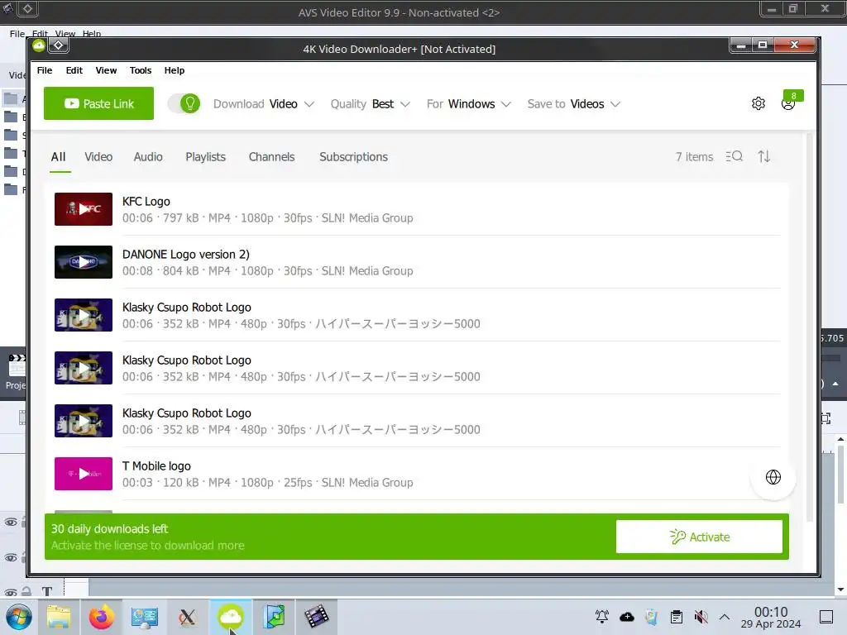Select the T Mobile logo title

pos(156,466)
